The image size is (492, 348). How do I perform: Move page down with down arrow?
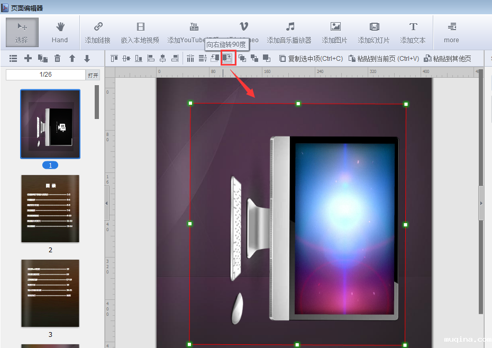pyautogui.click(x=87, y=59)
